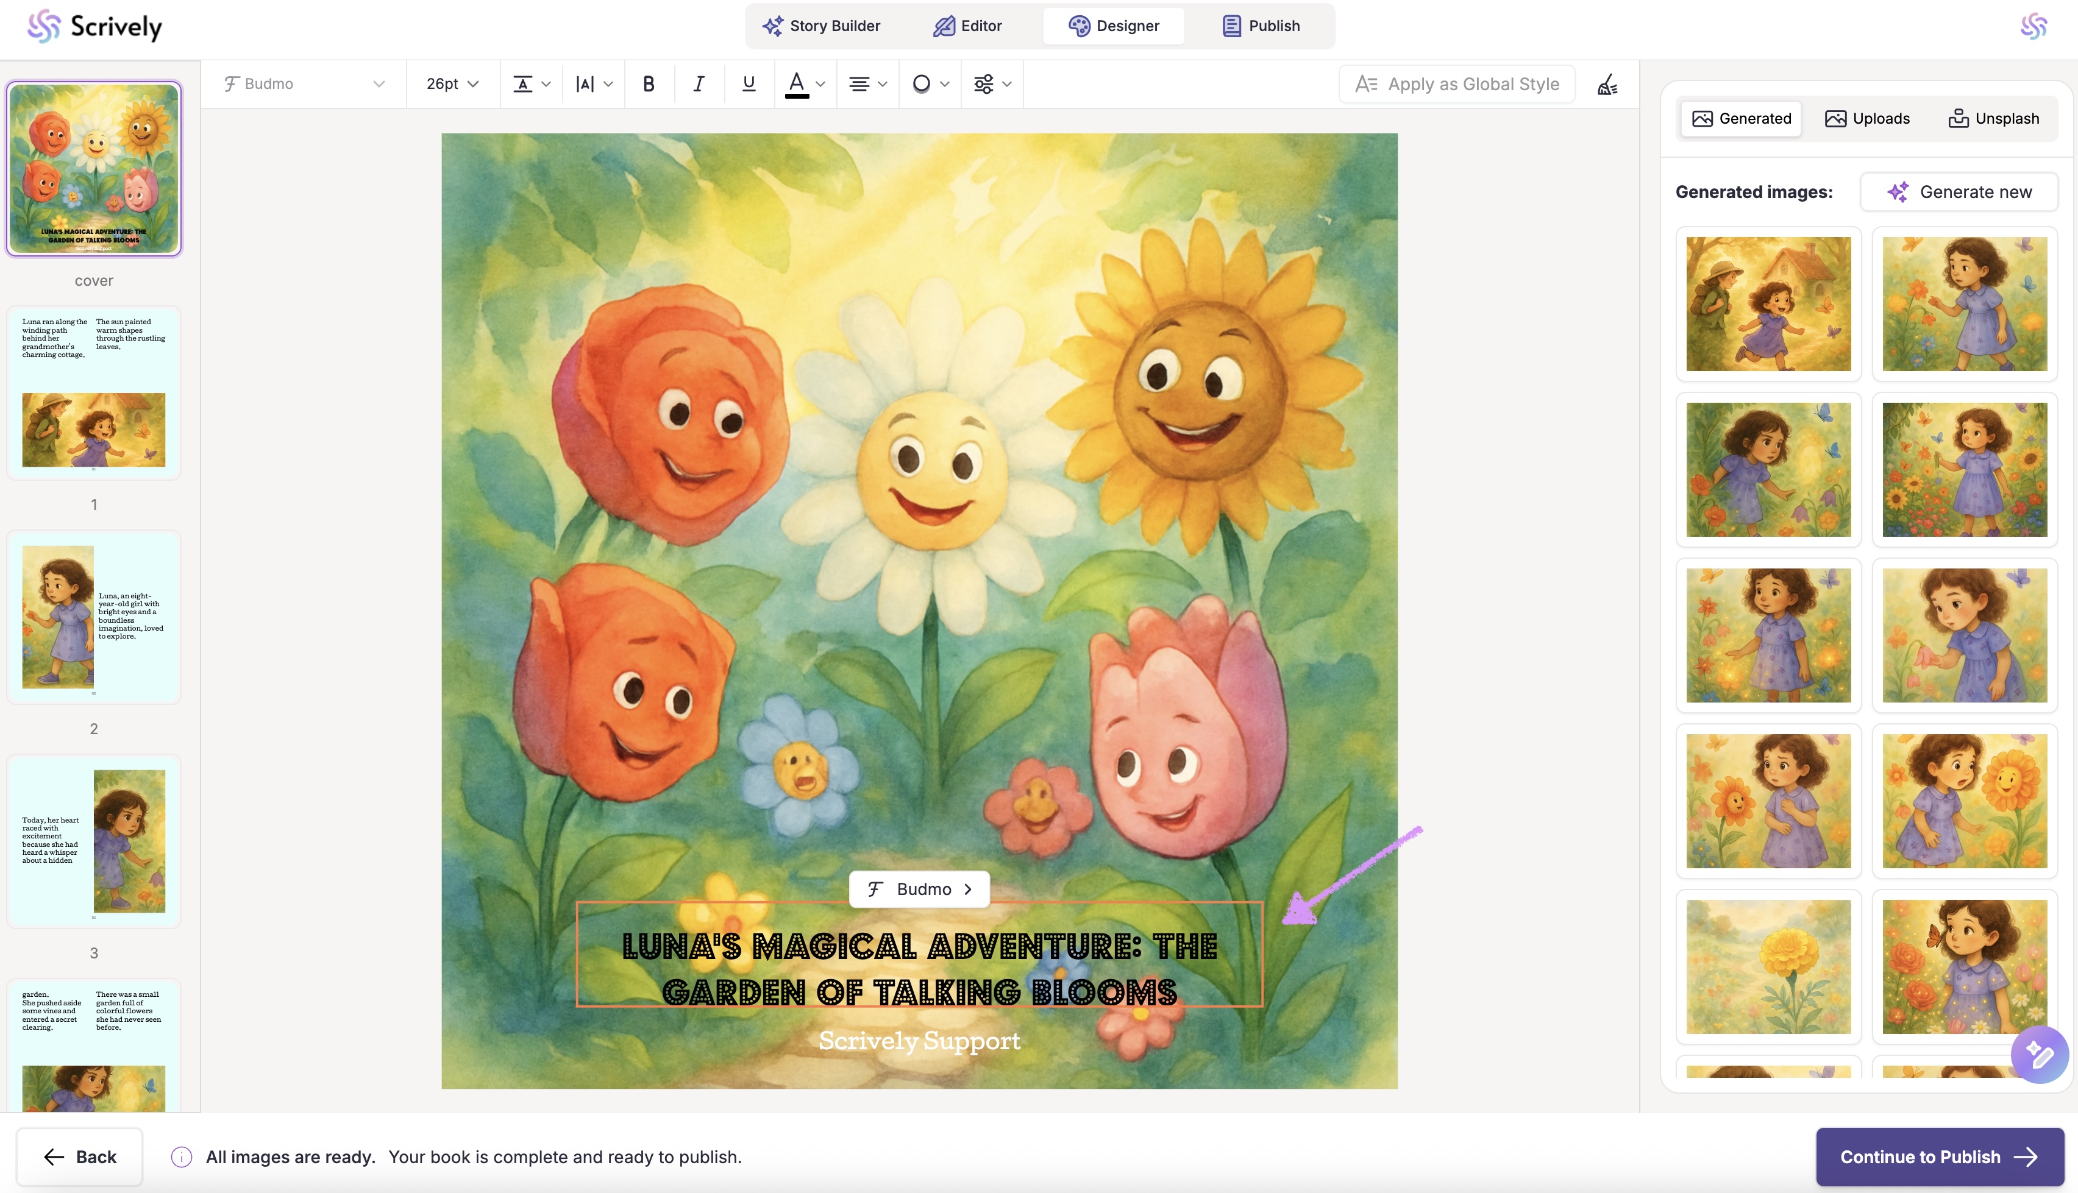Click Continue to Publish button

click(1938, 1156)
